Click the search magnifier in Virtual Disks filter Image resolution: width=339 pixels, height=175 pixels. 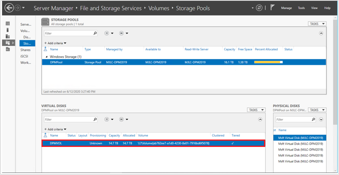[95, 120]
